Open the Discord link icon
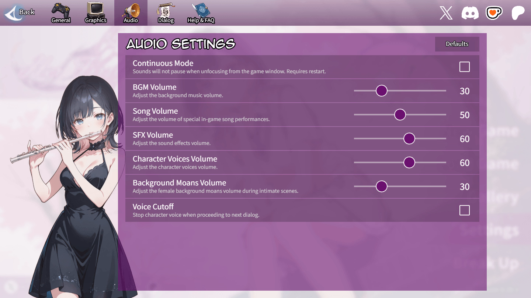This screenshot has height=298, width=531. (470, 13)
